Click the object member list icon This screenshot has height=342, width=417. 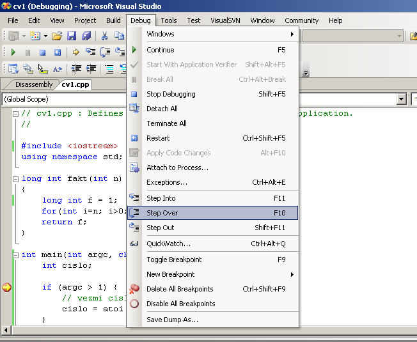tap(13, 69)
